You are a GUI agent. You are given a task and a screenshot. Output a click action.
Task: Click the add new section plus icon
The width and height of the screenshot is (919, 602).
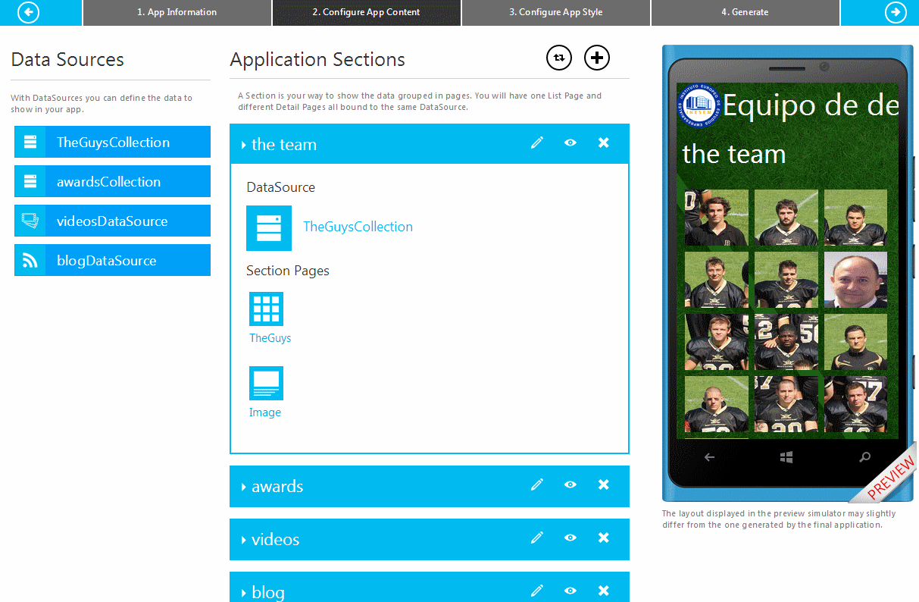(597, 58)
